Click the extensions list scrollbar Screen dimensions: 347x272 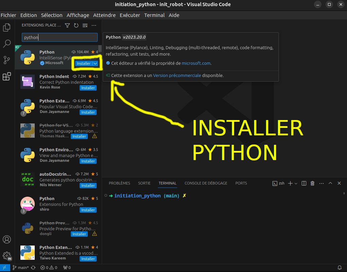tap(100, 48)
